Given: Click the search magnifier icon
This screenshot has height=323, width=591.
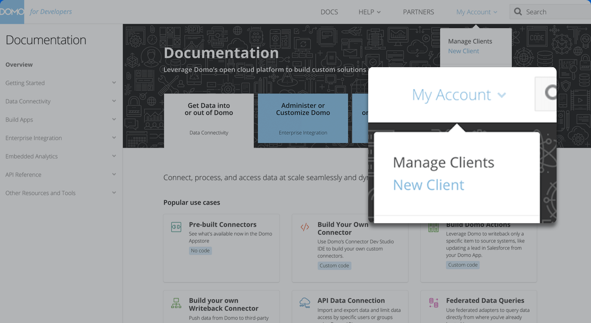Looking at the screenshot, I should (x=518, y=12).
